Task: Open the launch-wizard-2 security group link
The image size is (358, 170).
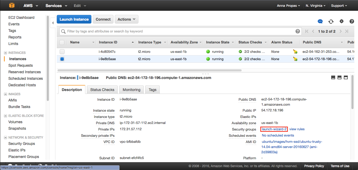Action: click(x=274, y=129)
